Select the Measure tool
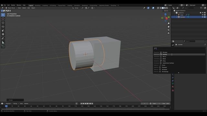The height and width of the screenshot is (116, 207). [x=3, y=42]
